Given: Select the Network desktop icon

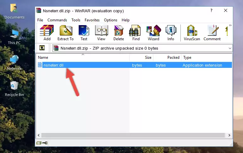Looking at the screenshot, I should (x=14, y=63).
